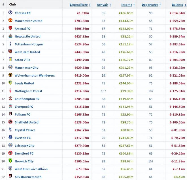
Task: Click the Newcastle United crest icon
Action: click(x=10, y=36)
